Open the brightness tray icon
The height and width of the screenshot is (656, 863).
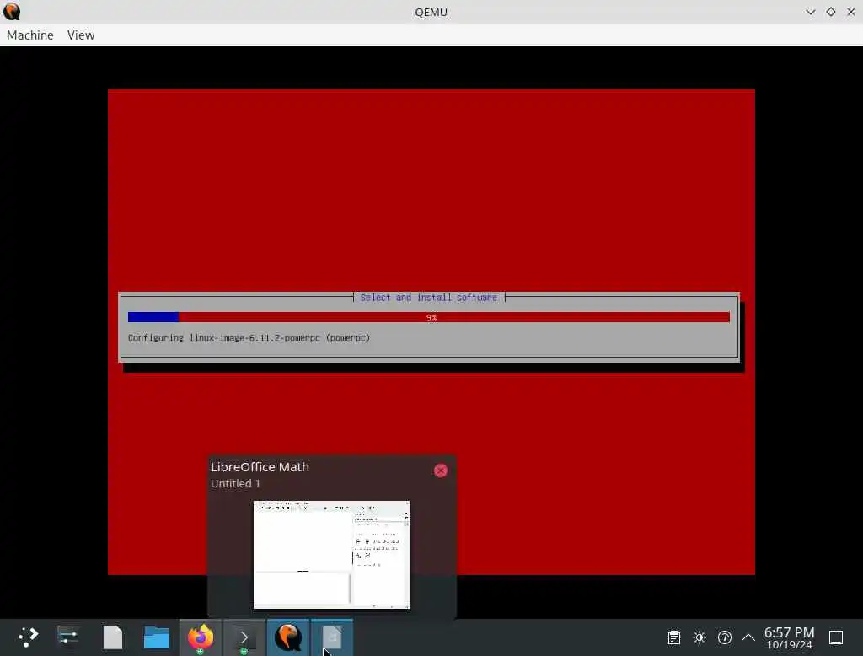click(700, 637)
